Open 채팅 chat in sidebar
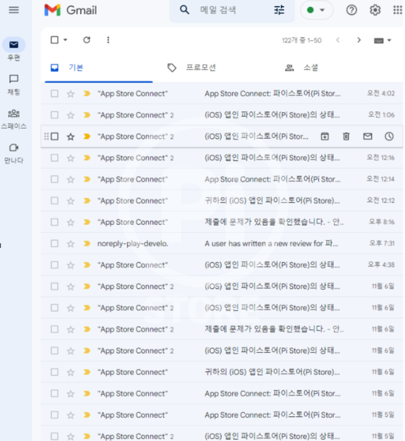This screenshot has height=441, width=405. coord(14,85)
